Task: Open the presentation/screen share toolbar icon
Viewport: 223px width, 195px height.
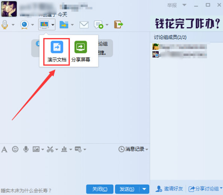Action: click(x=44, y=25)
